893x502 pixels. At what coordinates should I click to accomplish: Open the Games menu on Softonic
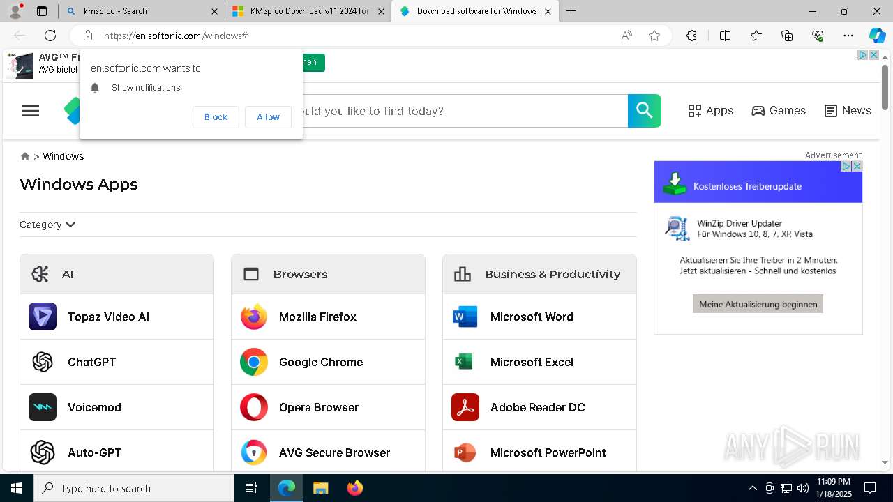(779, 111)
